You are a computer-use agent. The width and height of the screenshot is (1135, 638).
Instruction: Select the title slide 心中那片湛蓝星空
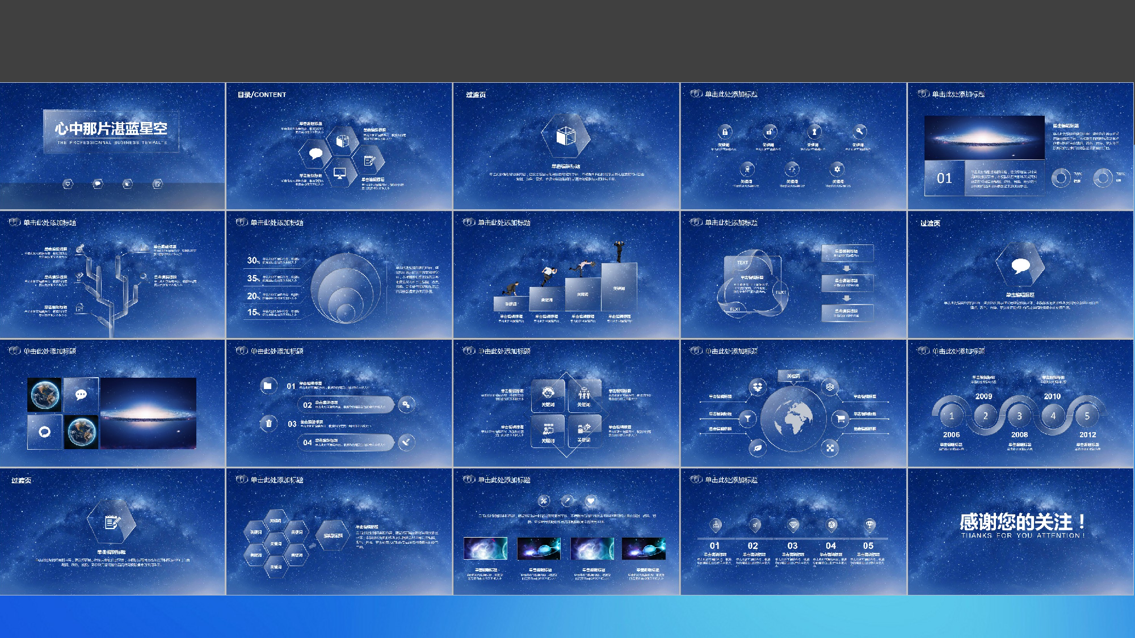point(112,146)
